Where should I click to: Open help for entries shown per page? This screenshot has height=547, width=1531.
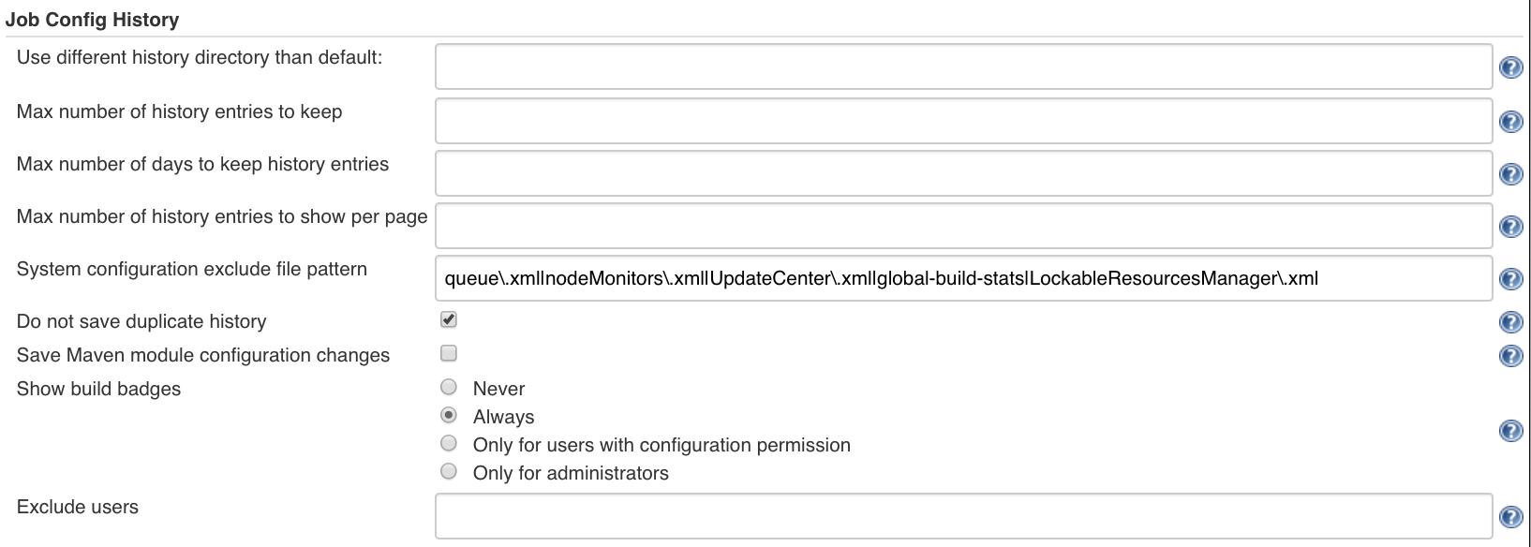click(x=1510, y=225)
